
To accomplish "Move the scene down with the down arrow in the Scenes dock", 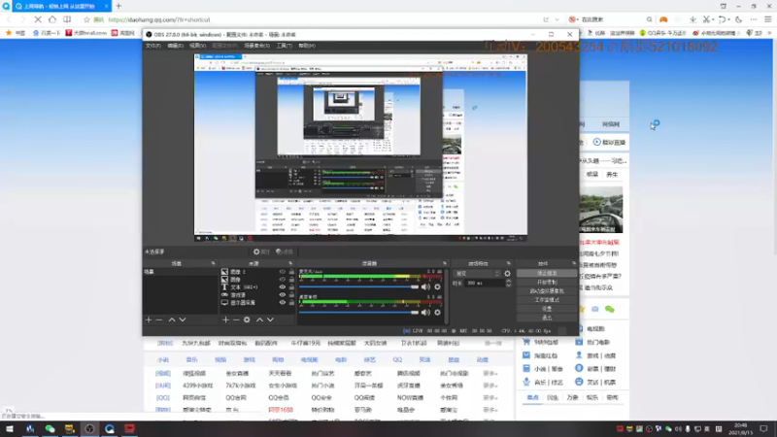I will click(x=183, y=320).
